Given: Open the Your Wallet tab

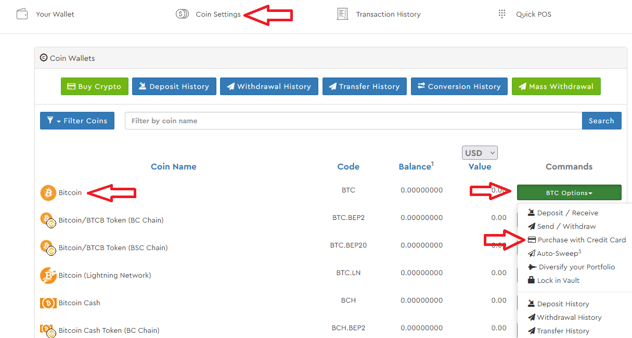Looking at the screenshot, I should pyautogui.click(x=55, y=14).
